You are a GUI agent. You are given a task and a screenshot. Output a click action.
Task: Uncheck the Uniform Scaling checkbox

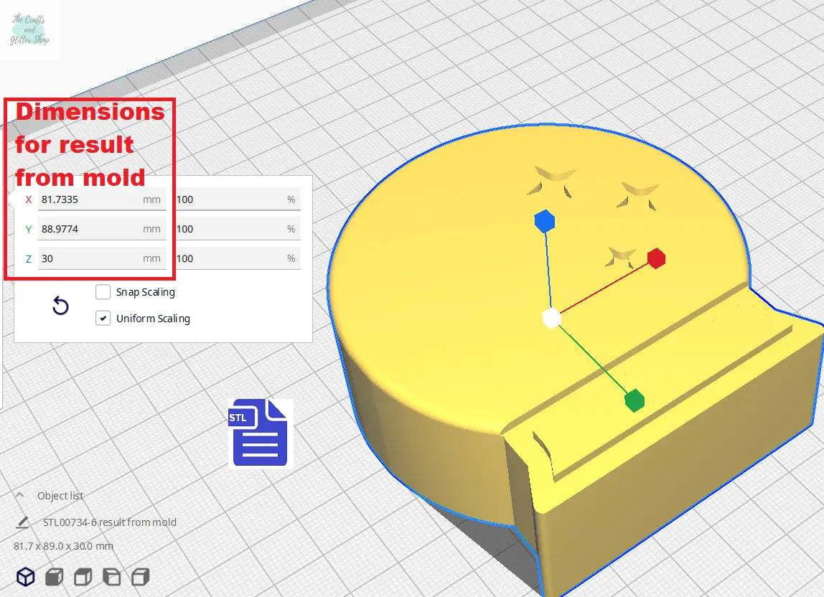(103, 319)
